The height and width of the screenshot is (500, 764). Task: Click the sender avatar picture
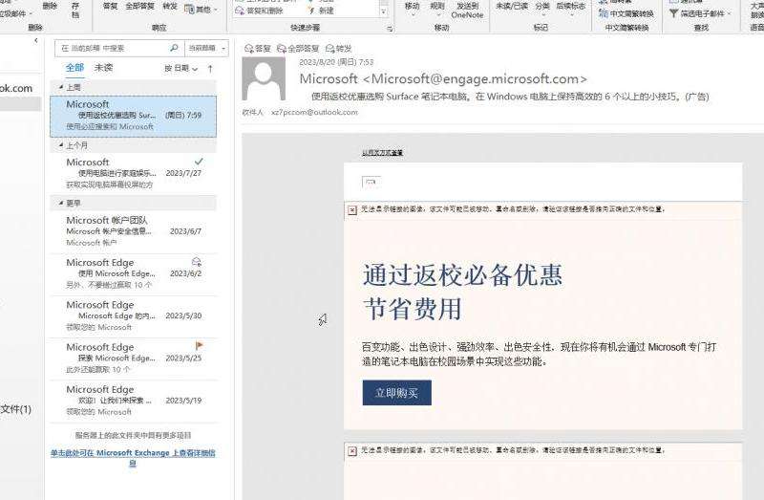pos(264,78)
